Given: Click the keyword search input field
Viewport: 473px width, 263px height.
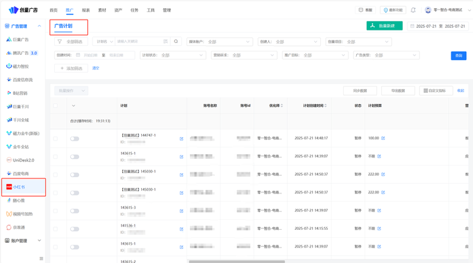Looking at the screenshot, I should 143,41.
